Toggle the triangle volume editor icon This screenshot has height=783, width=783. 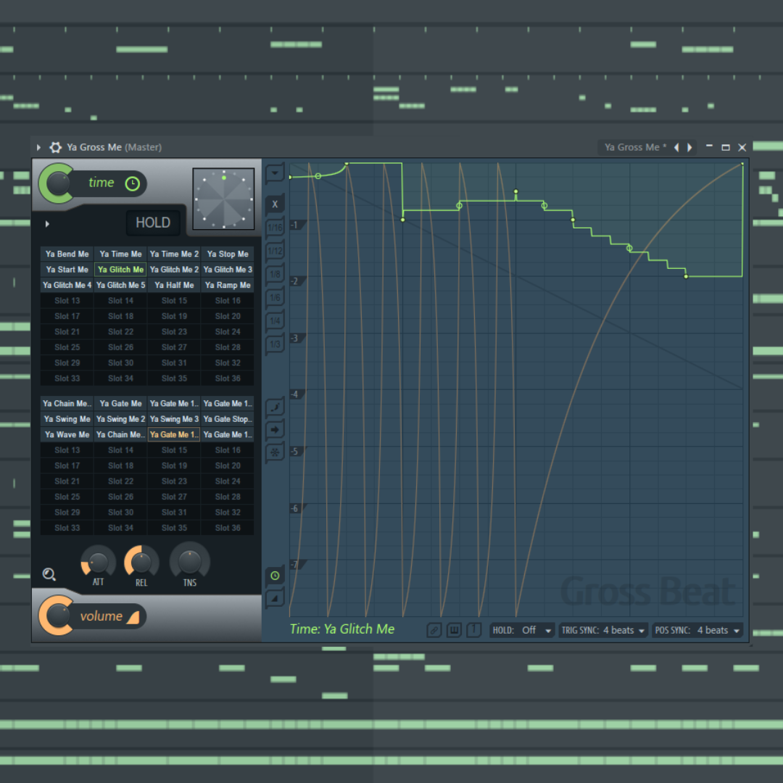coord(275,598)
